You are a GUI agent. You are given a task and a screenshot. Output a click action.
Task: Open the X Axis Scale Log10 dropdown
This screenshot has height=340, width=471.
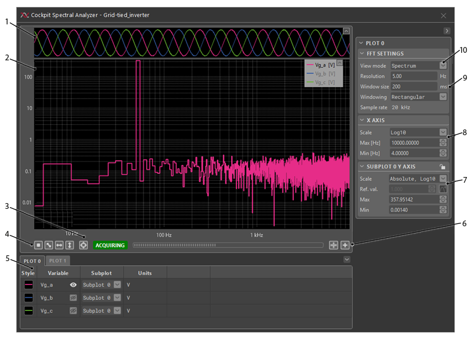click(x=443, y=132)
